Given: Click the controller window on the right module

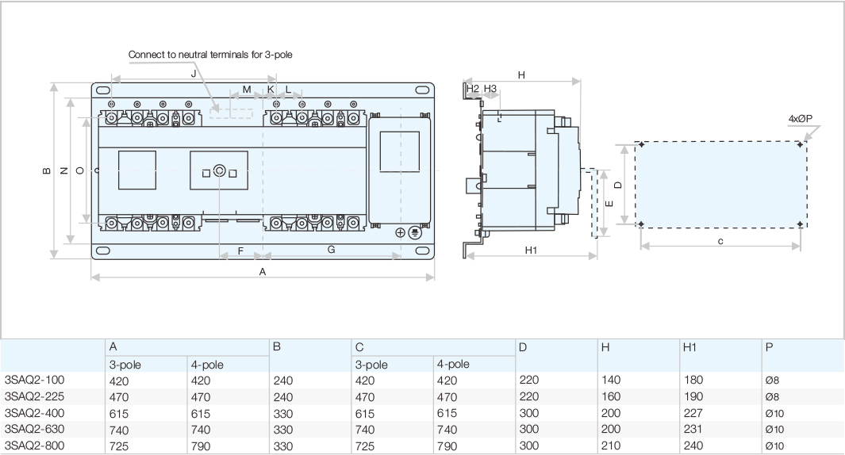Looking at the screenshot, I should click(399, 151).
